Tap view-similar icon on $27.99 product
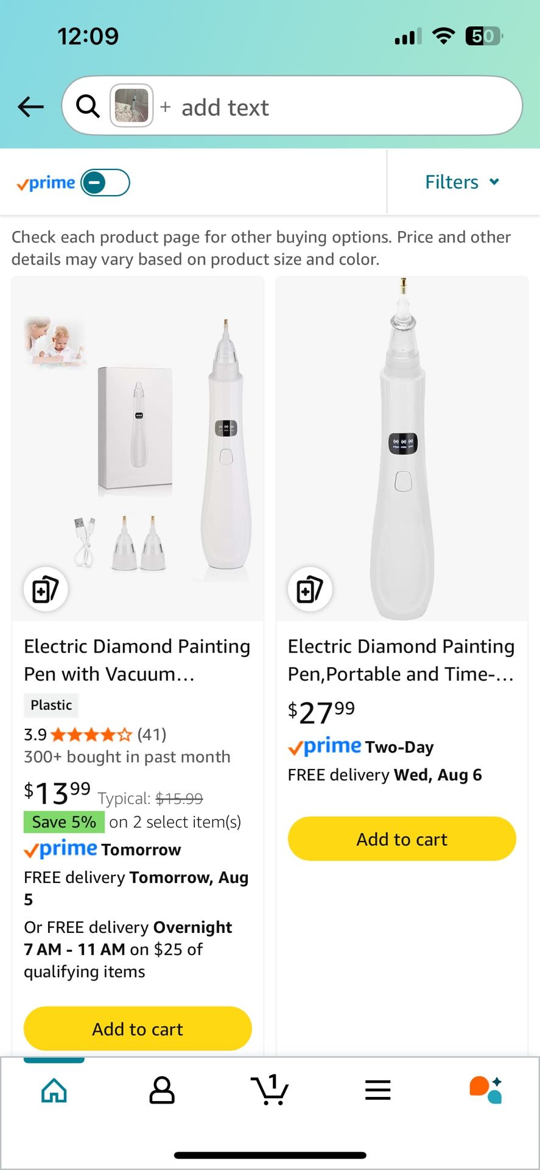540x1170 pixels. click(x=310, y=589)
